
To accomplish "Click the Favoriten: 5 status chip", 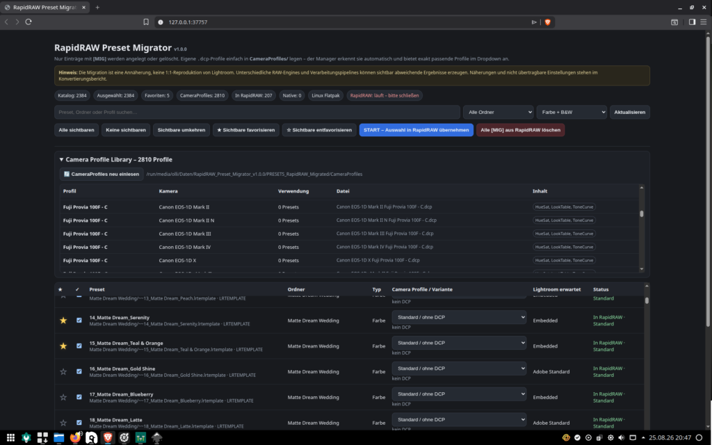I will pos(157,95).
